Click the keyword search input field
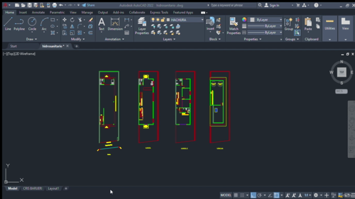The image size is (355, 199). click(x=233, y=5)
